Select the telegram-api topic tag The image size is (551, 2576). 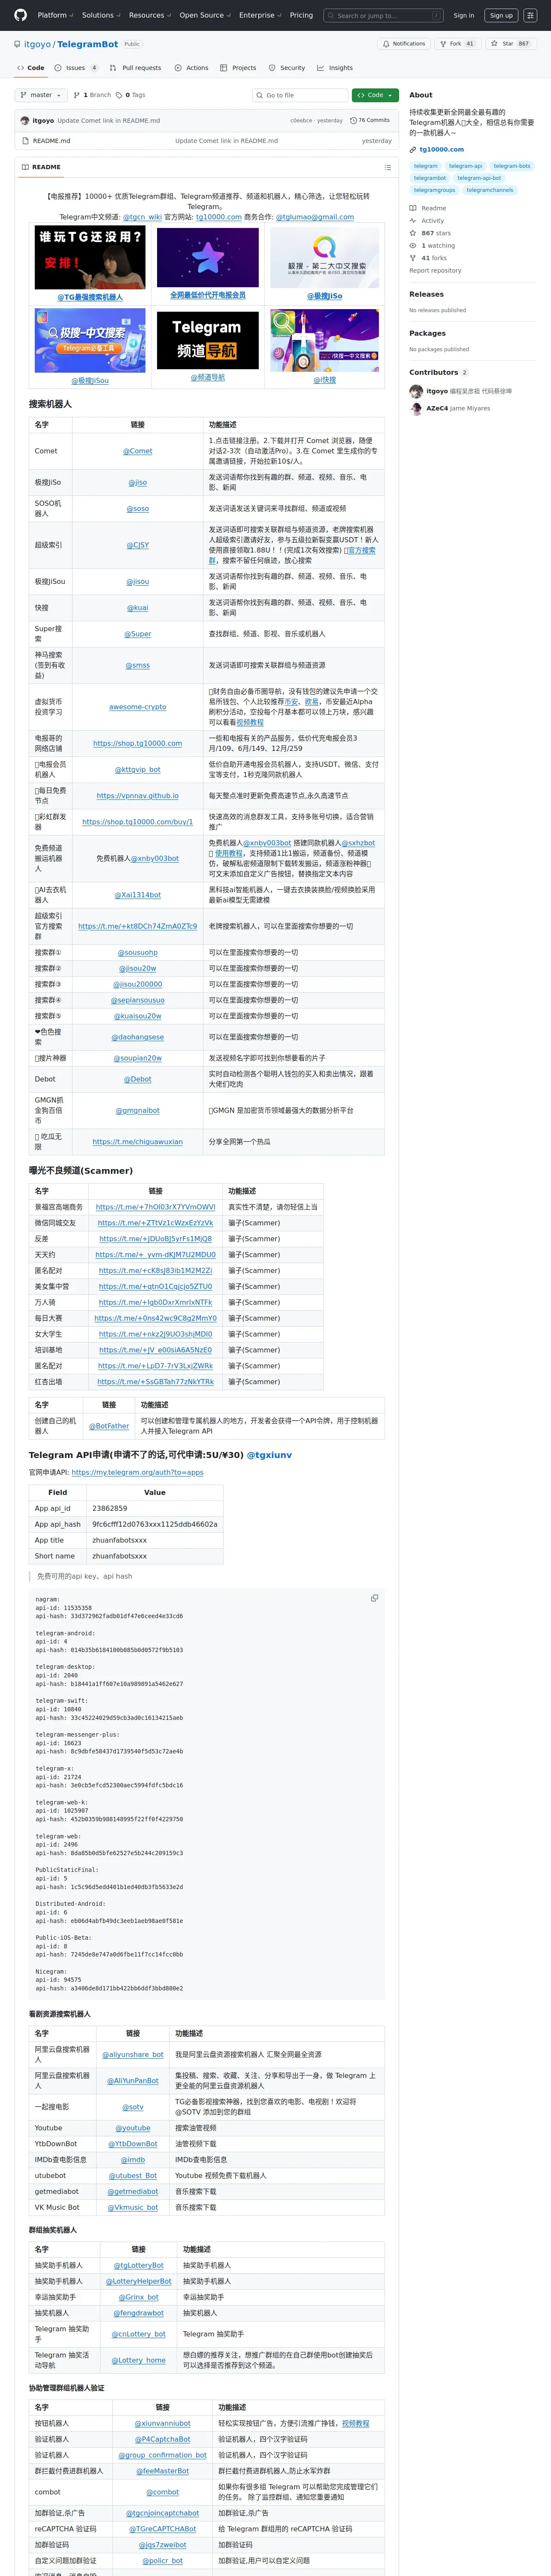pos(465,166)
